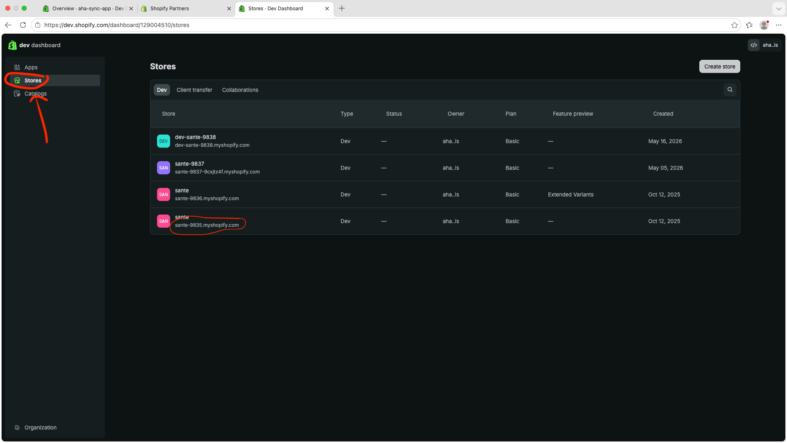Open the favorites list icon in toolbar
Image resolution: width=787 pixels, height=443 pixels.
click(749, 25)
